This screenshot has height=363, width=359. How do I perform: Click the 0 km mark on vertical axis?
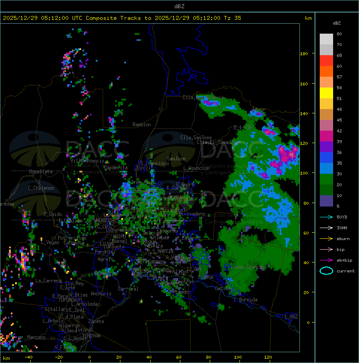pyautogui.click(x=308, y=322)
